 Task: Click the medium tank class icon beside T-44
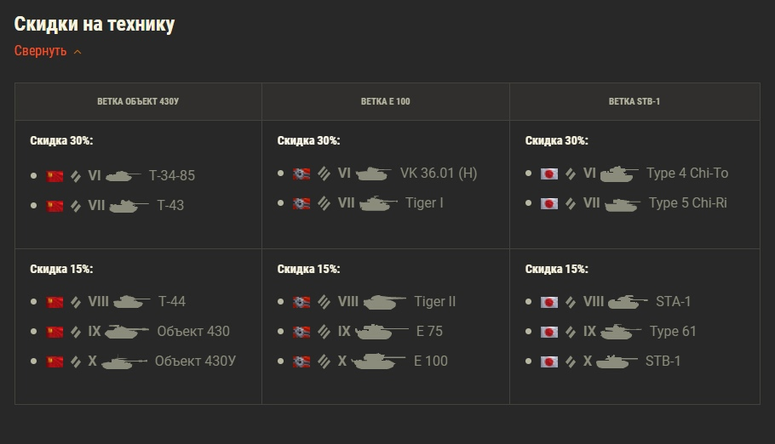76,302
